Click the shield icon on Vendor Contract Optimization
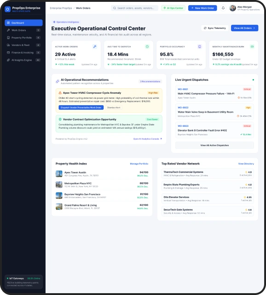The width and height of the screenshot is (266, 295). click(x=60, y=119)
